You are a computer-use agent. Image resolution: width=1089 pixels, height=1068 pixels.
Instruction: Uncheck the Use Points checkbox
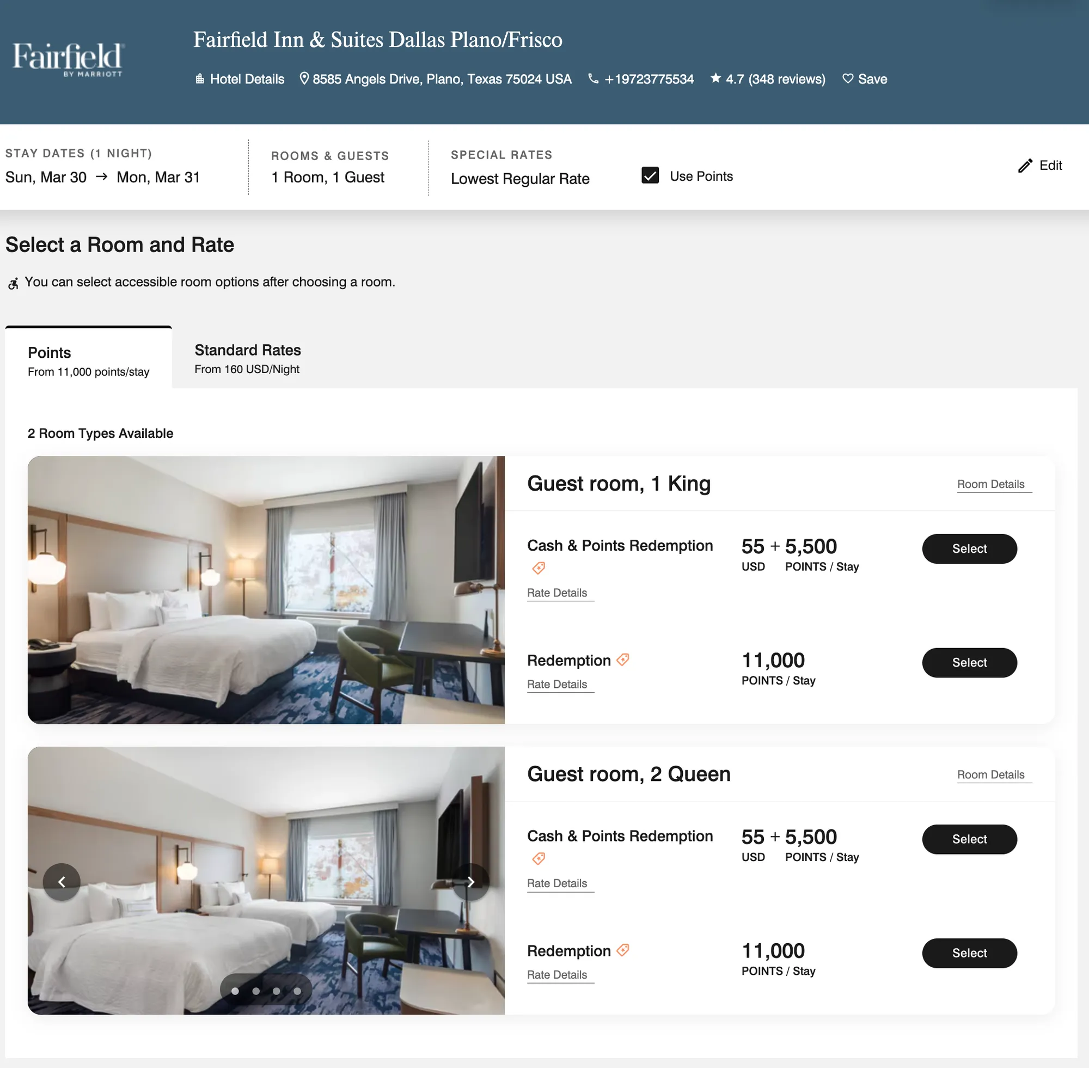click(650, 175)
